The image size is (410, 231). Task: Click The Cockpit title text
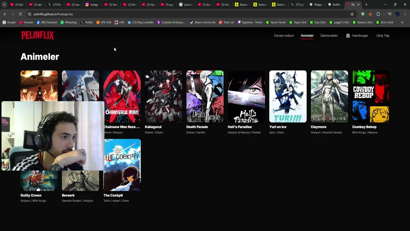(113, 195)
